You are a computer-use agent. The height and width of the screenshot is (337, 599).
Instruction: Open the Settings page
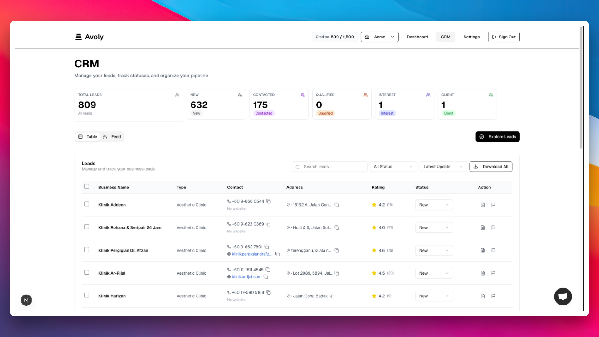(471, 37)
